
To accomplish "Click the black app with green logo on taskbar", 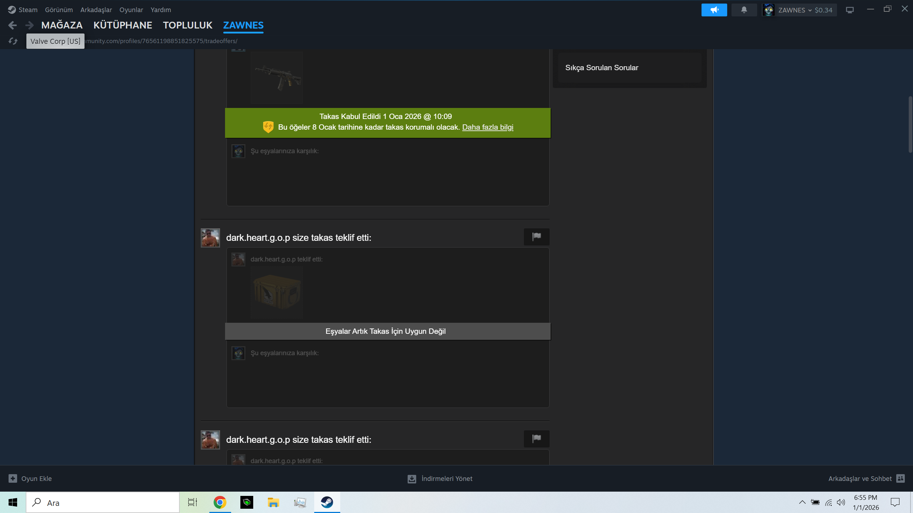I will point(247,502).
